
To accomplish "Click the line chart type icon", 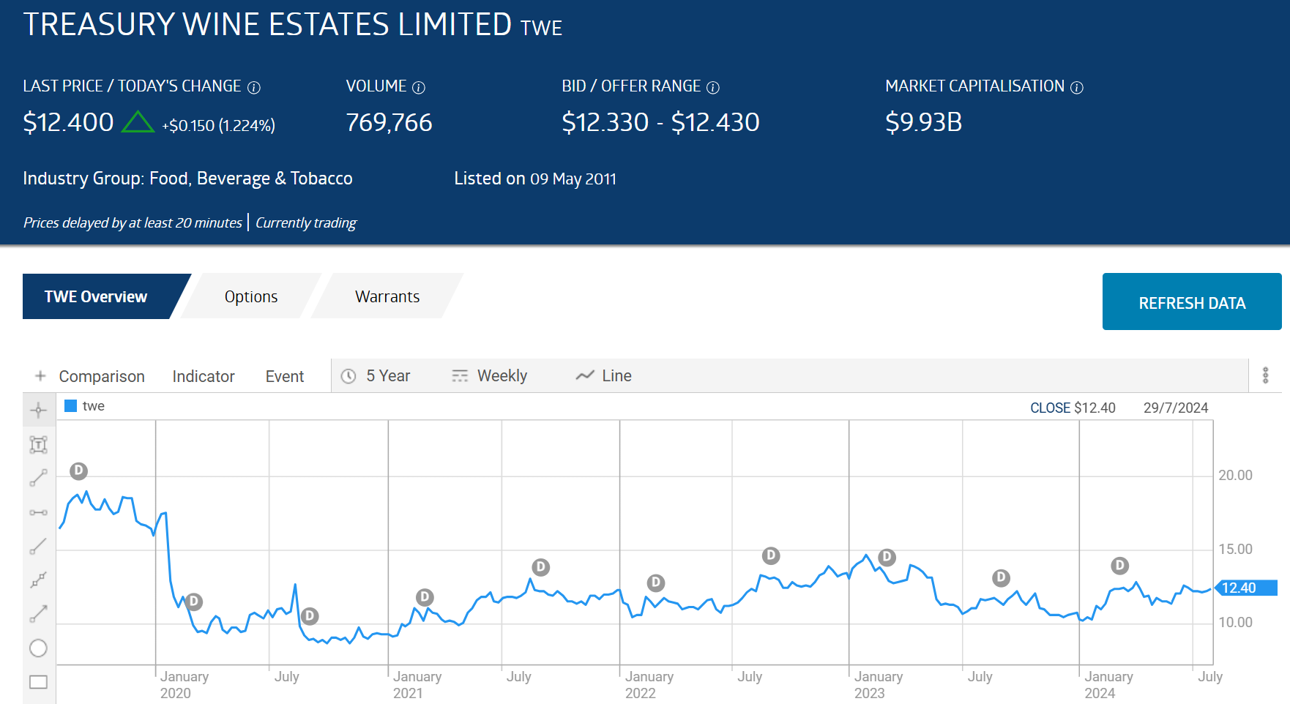I will [585, 375].
